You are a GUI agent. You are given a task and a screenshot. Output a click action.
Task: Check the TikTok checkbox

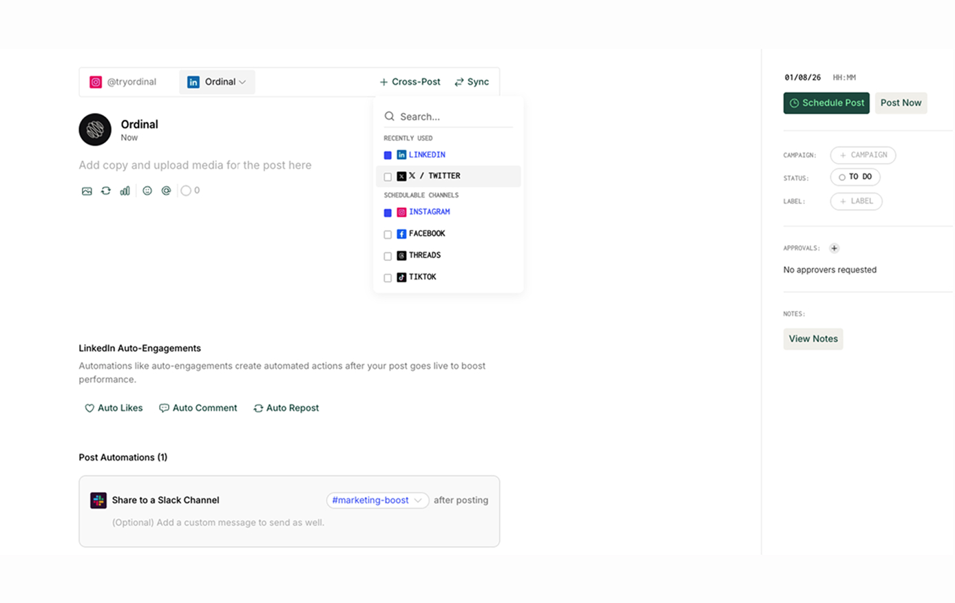tap(388, 278)
